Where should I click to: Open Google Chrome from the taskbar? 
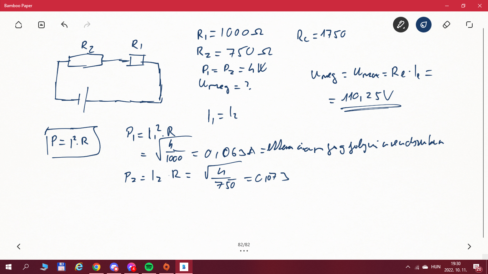click(x=96, y=267)
